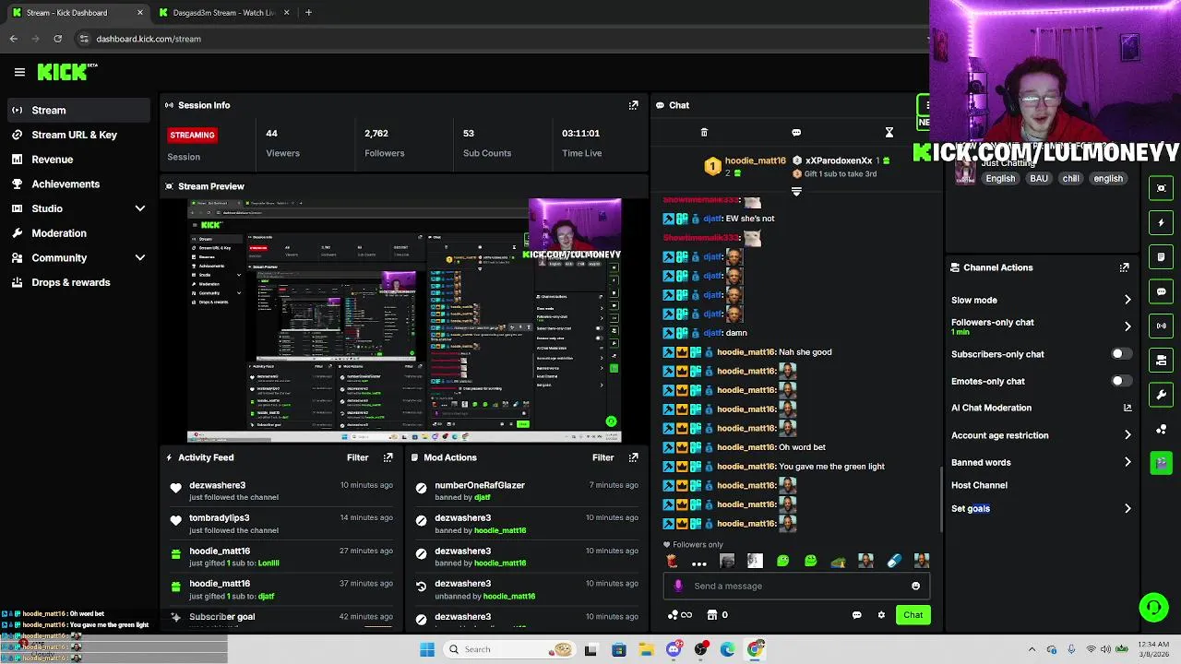The width and height of the screenshot is (1181, 664).
Task: Open the hamburger menu beside the Kick logo
Action: coord(19,72)
